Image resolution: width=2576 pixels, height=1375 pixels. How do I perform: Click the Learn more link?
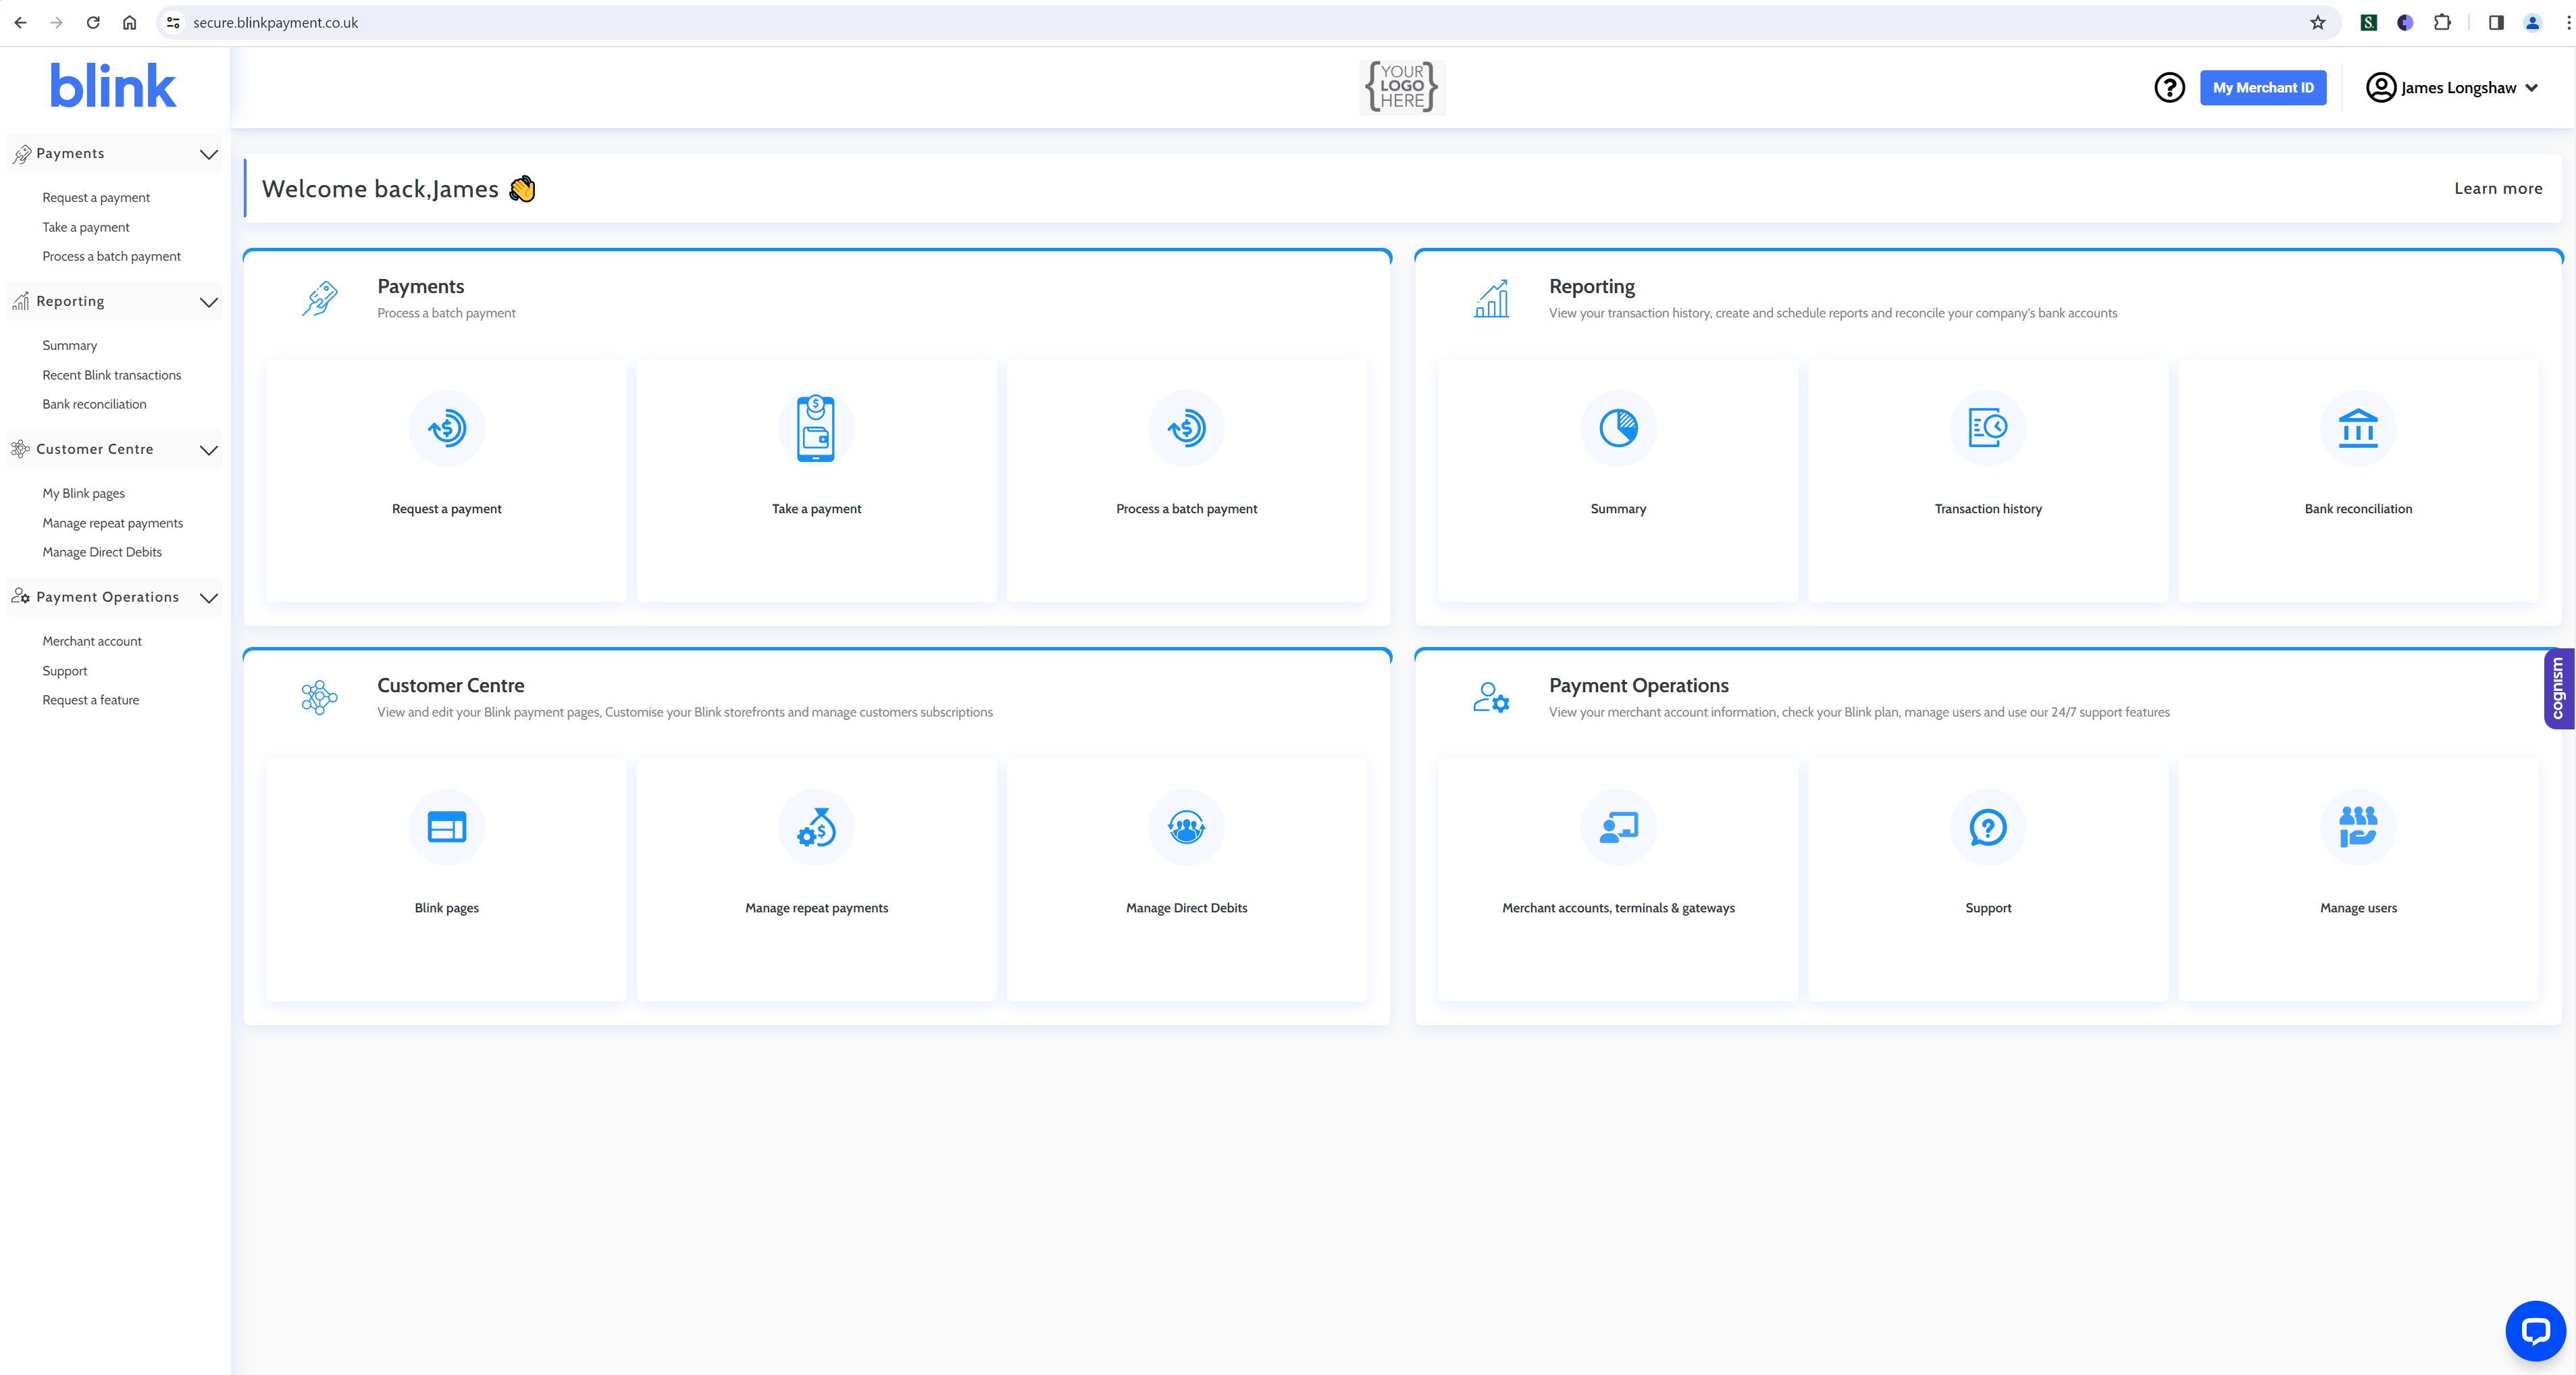pos(2499,188)
